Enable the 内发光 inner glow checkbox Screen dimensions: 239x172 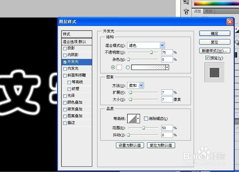pos(65,69)
